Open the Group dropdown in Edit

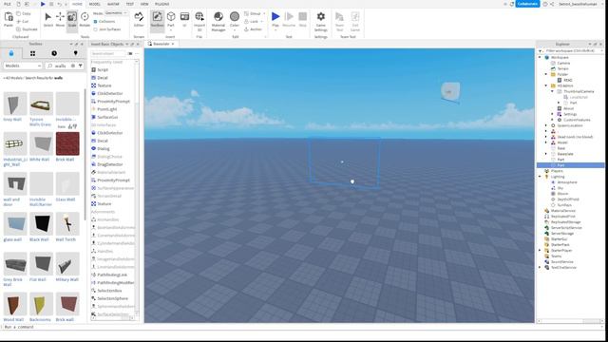[x=264, y=13]
